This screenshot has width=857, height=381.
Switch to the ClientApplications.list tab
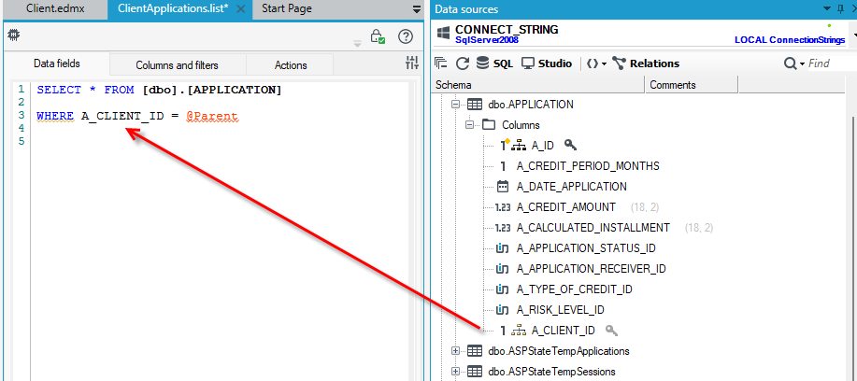tap(173, 8)
